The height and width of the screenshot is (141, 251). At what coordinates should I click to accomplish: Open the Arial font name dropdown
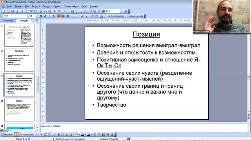28,16
